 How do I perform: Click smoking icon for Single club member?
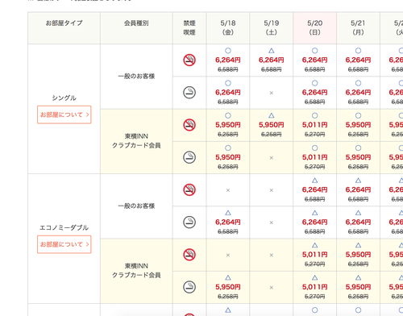[189, 157]
